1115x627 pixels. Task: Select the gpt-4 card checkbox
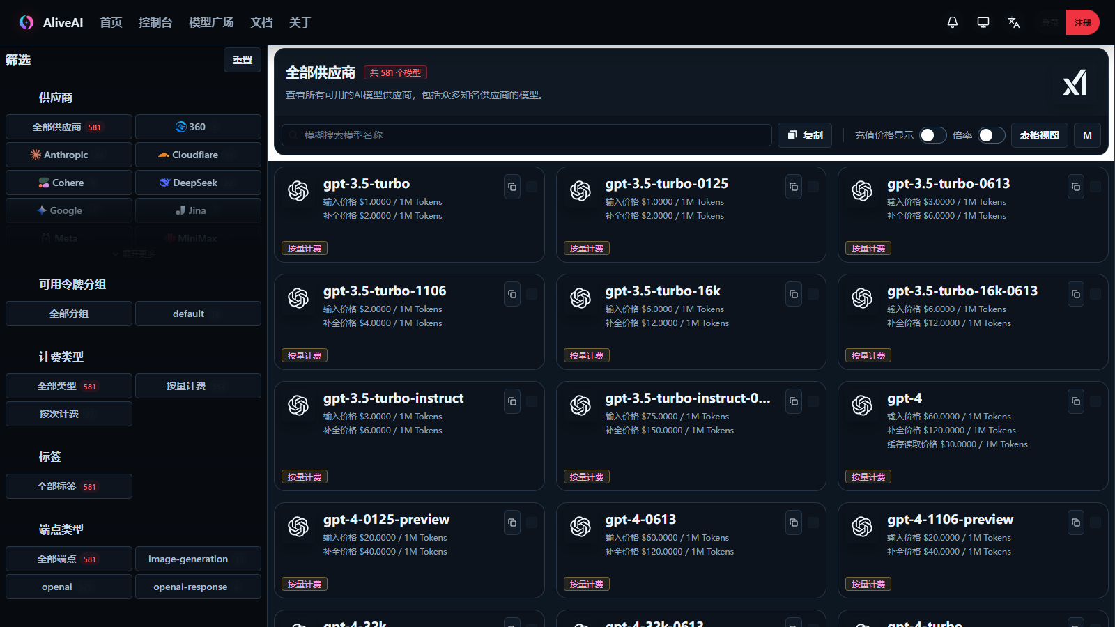[x=1095, y=401]
